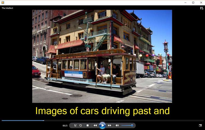Click the Previous/rewind button

pyautogui.click(x=95, y=125)
